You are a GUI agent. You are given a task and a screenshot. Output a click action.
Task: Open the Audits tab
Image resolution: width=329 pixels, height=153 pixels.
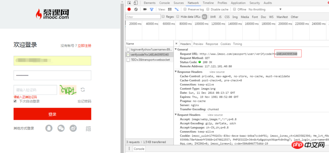coord(268,3)
